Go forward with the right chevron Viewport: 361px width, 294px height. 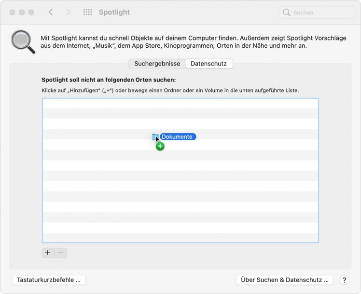68,12
